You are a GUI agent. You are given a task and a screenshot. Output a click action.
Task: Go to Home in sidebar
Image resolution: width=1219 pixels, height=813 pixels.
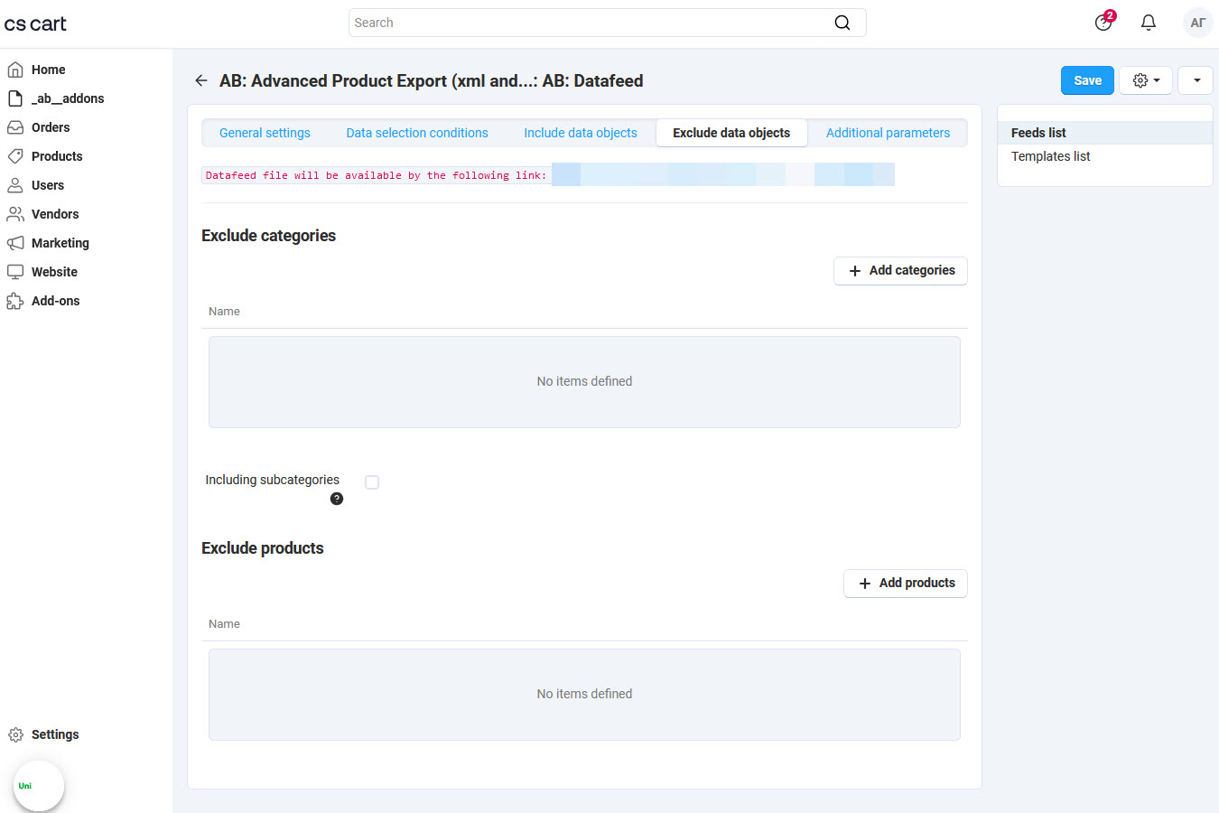click(x=48, y=70)
